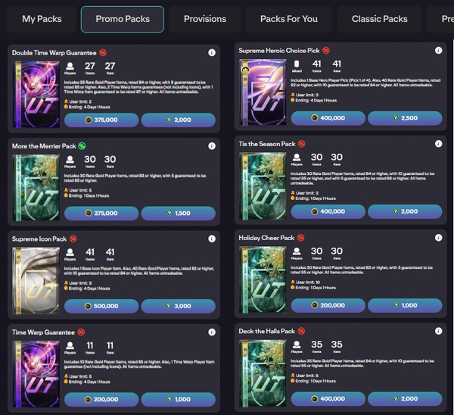Show Holiday Cheer Pack info details

click(x=438, y=238)
